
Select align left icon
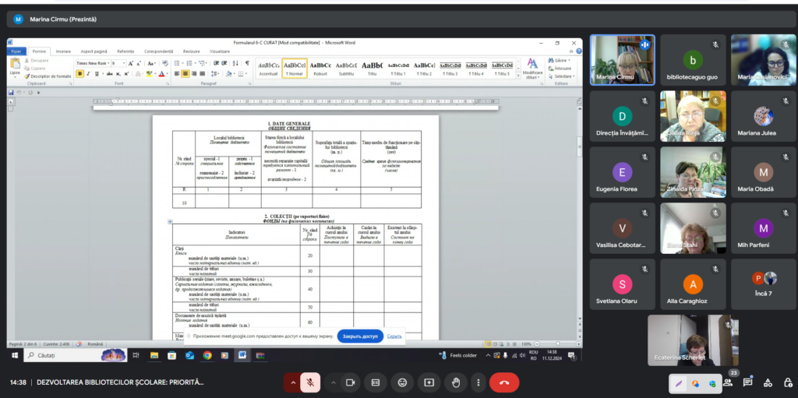point(177,74)
